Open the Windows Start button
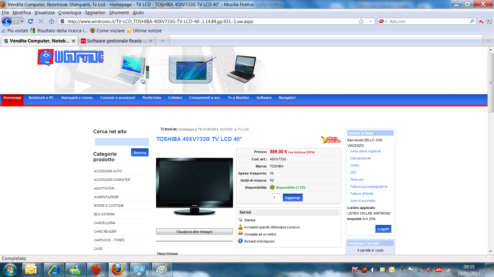 click(10, 270)
